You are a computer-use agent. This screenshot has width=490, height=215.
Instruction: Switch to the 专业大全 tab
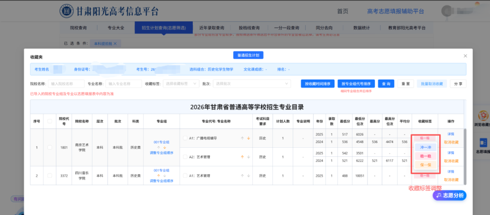pyautogui.click(x=116, y=28)
